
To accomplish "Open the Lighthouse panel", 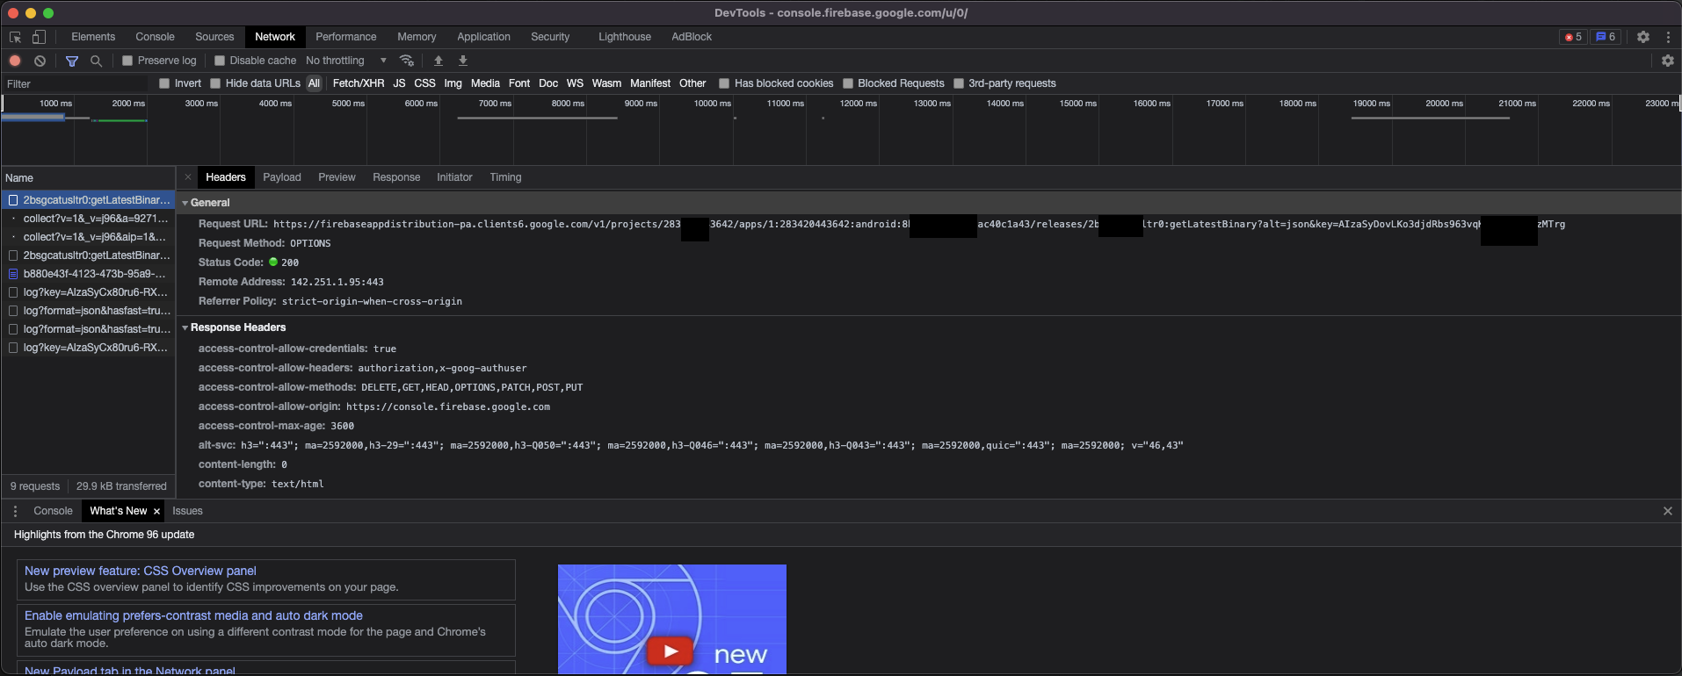I will click(x=625, y=37).
